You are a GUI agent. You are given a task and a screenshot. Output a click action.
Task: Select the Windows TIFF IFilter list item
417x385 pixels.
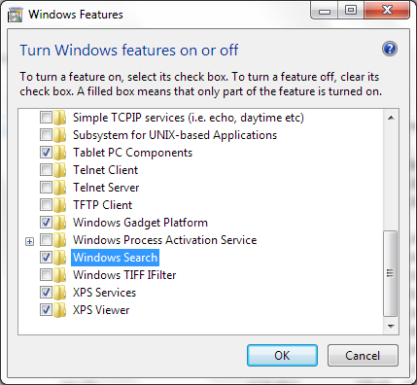(124, 275)
